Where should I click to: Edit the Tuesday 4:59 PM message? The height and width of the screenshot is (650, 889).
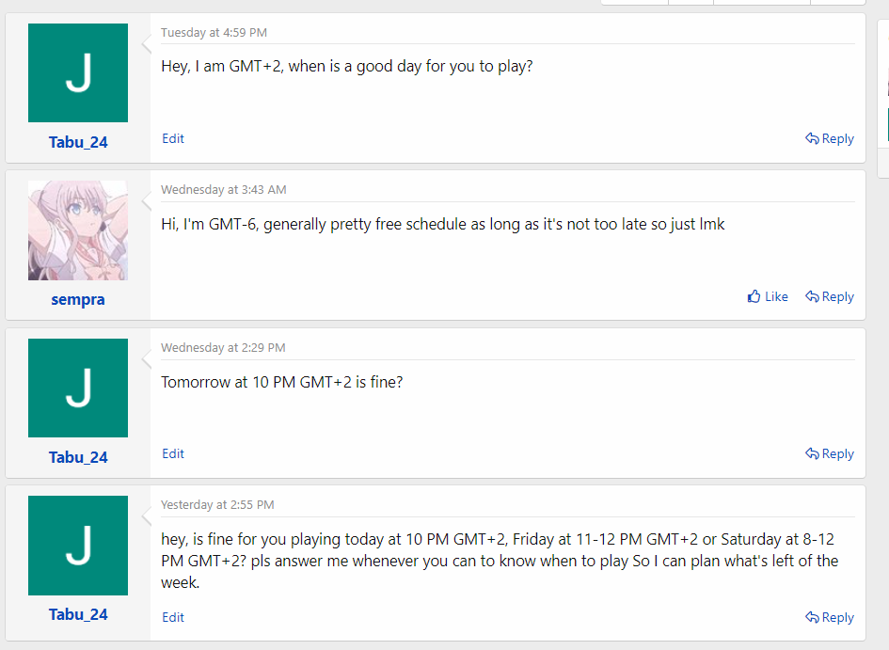coord(173,139)
